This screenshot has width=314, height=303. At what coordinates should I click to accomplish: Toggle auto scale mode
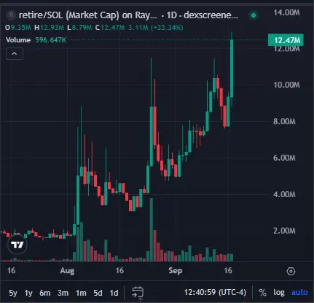[x=299, y=292]
